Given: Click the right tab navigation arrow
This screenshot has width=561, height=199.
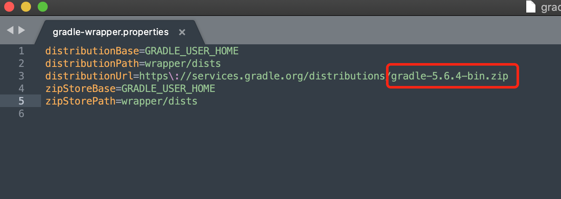Looking at the screenshot, I should click(x=22, y=30).
